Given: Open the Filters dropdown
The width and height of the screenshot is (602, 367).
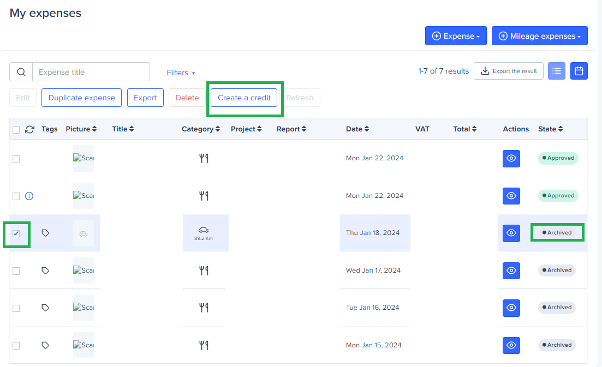Looking at the screenshot, I should pyautogui.click(x=181, y=73).
